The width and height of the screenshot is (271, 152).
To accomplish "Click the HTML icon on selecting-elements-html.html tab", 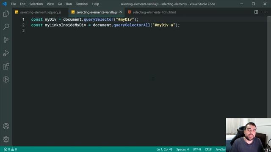I will click(x=129, y=12).
